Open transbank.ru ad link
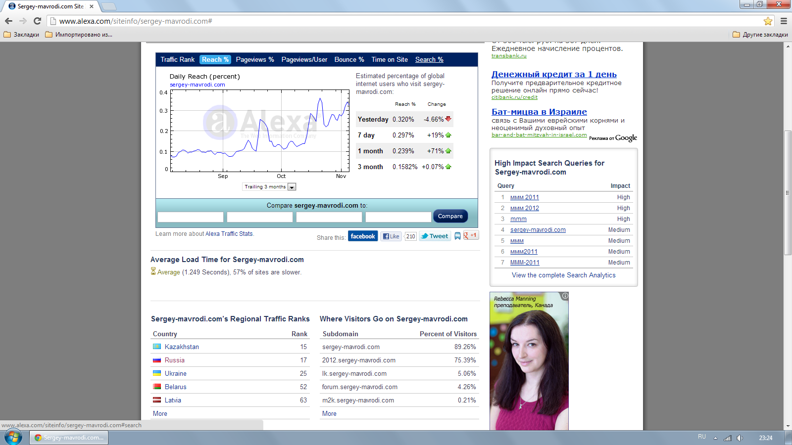This screenshot has height=445, width=792. 509,55
